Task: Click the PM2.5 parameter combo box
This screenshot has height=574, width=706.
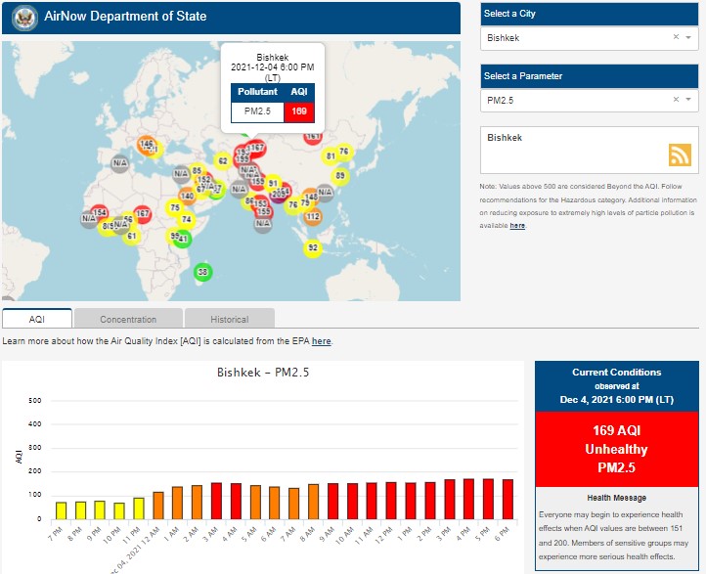Action: [x=577, y=100]
